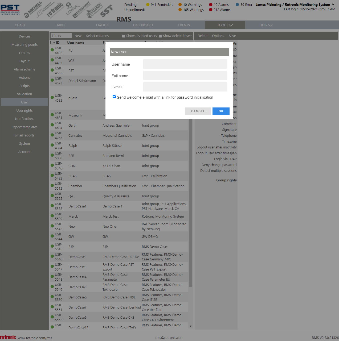Click orange 10 Warnings indicator
Screen dimensions: 339x341
(x=180, y=5)
